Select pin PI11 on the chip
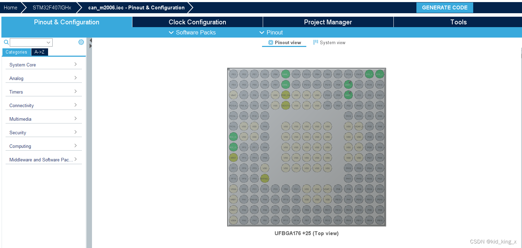The height and width of the screenshot is (248, 522). point(265,116)
